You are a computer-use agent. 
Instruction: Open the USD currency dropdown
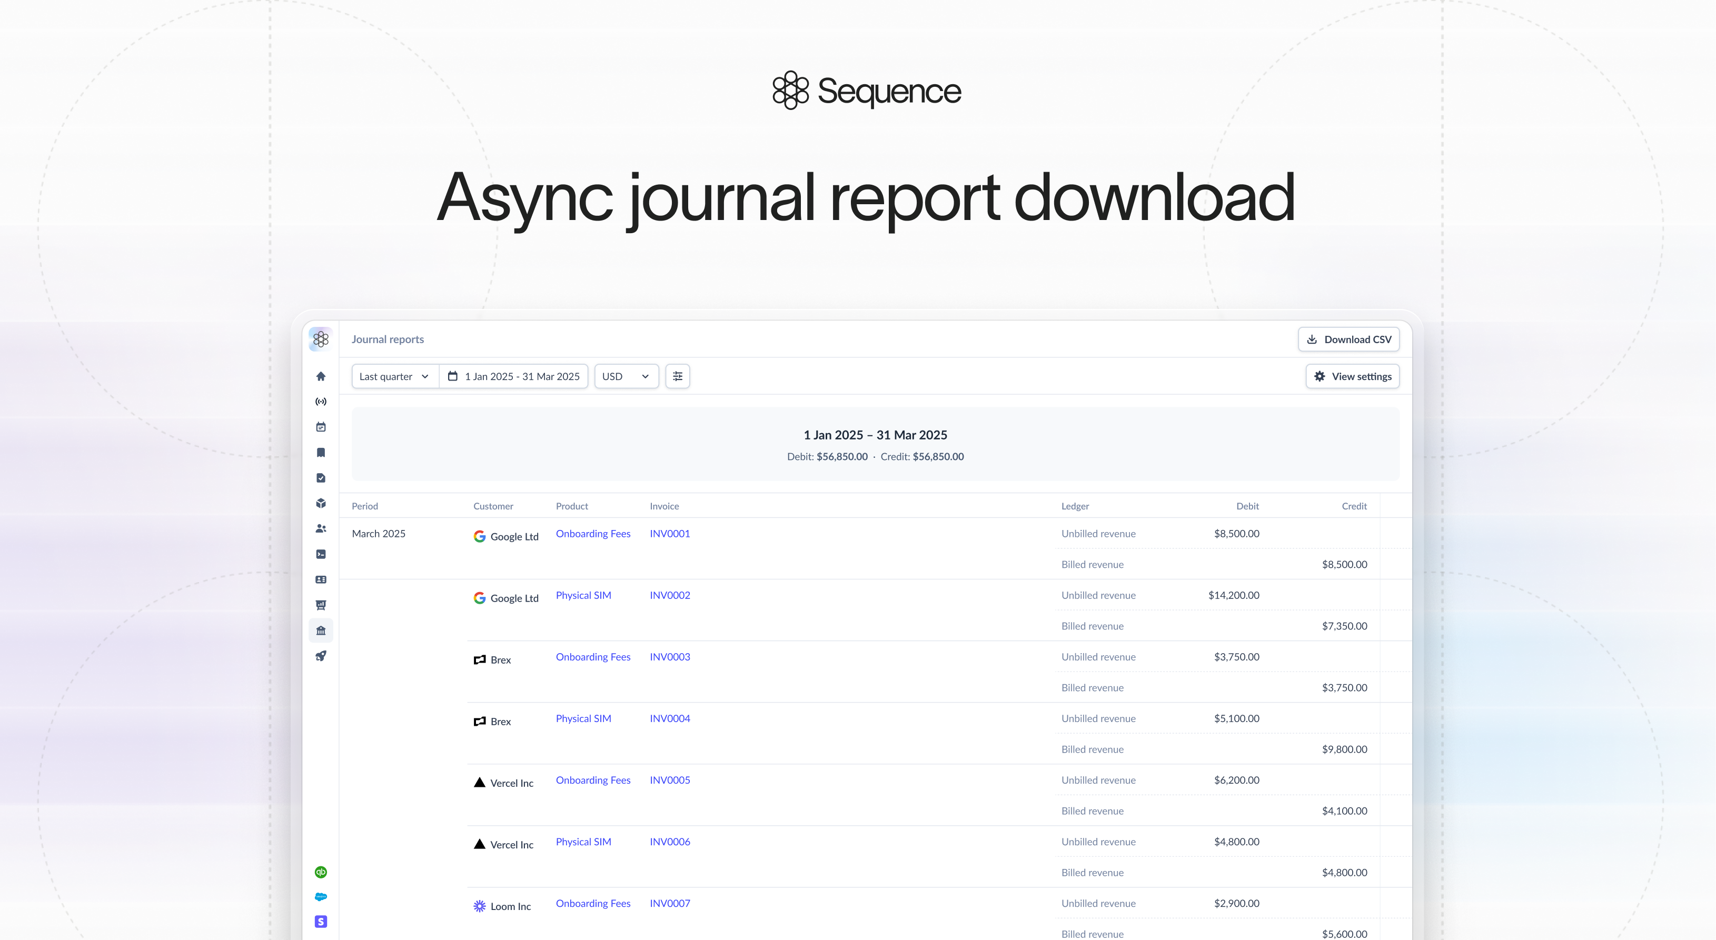(626, 376)
